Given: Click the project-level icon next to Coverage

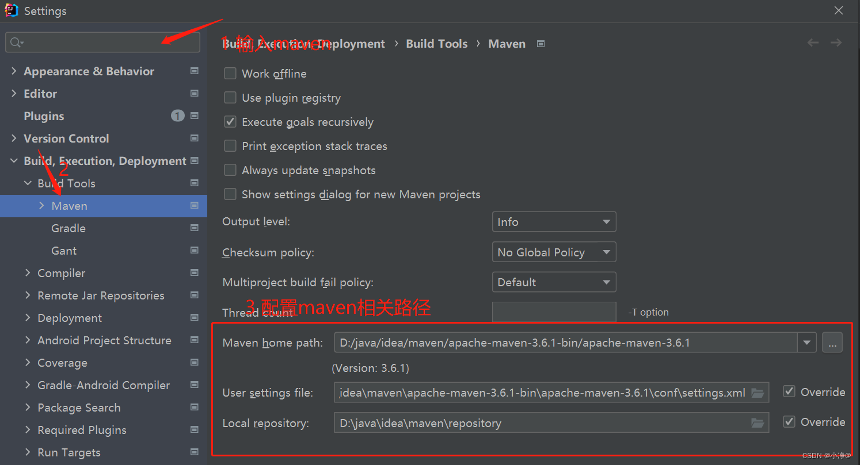Looking at the screenshot, I should (x=195, y=363).
